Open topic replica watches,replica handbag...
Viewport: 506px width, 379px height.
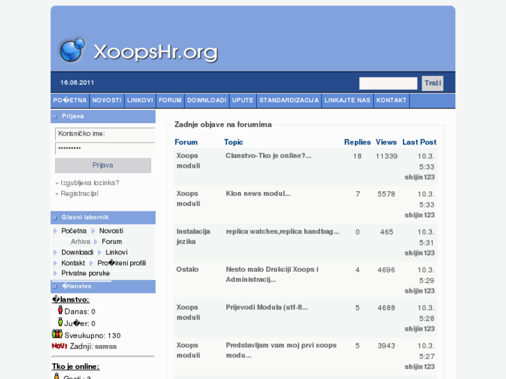283,232
